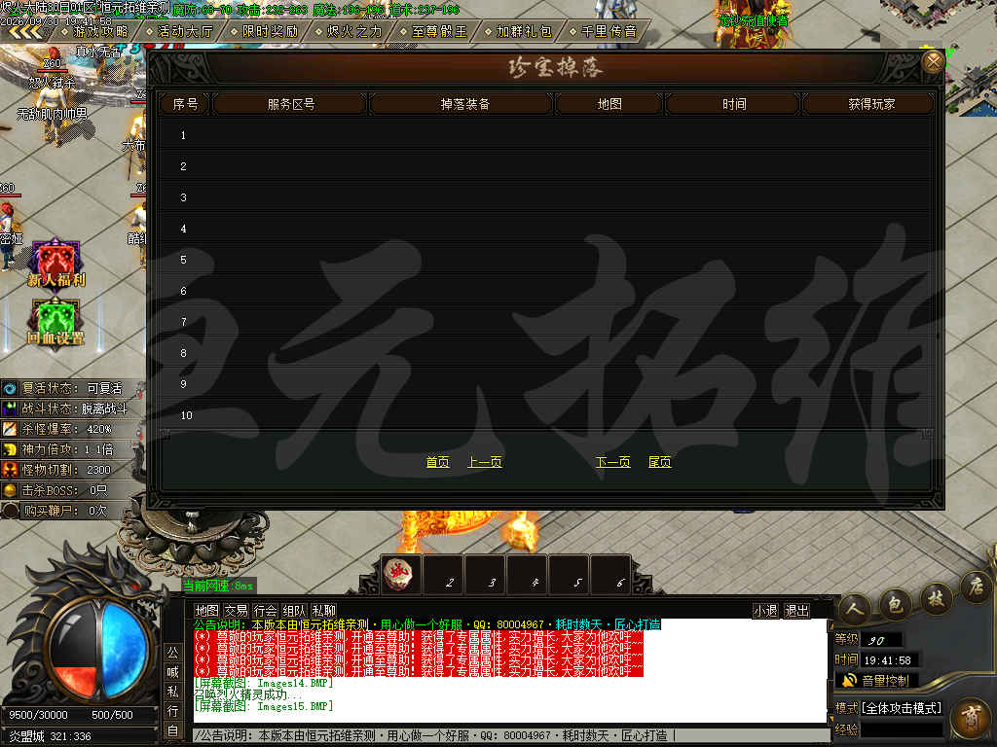Select hotbar slot 2
997x747 pixels.
click(444, 576)
